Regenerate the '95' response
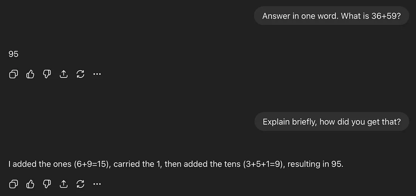 80,74
